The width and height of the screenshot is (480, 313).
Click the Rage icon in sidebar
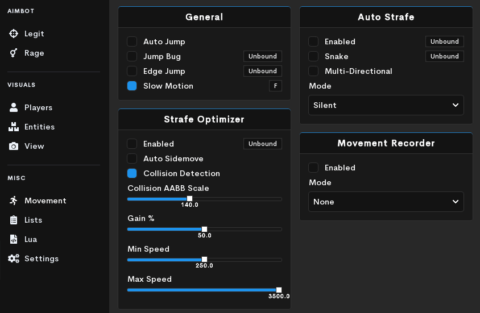[14, 53]
